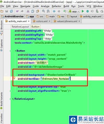Click the Make Project build icon
This screenshot has width=104, height=124.
65,11
